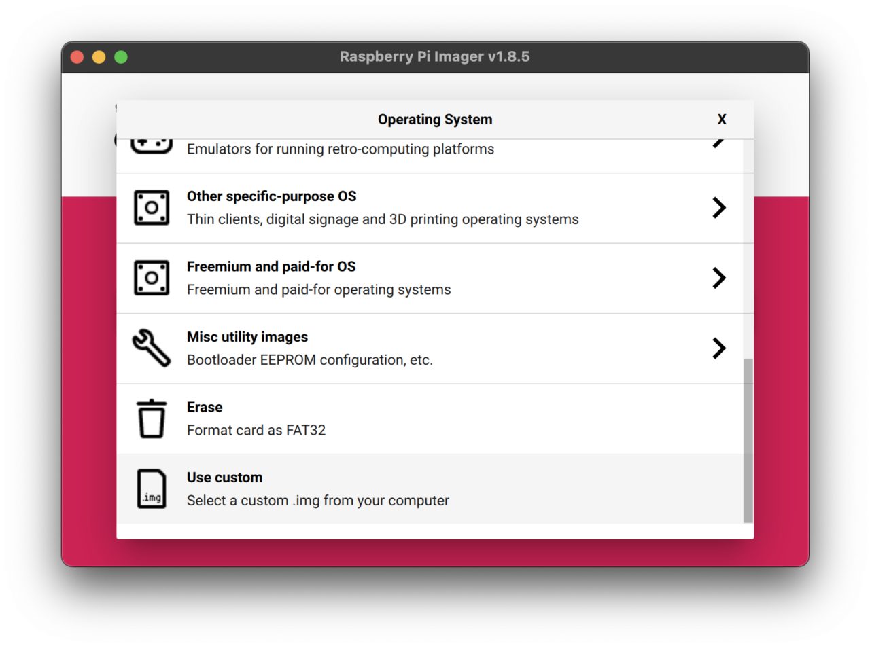The width and height of the screenshot is (870, 648).
Task: Click the wrench icon for Misc utilities
Action: tap(152, 348)
